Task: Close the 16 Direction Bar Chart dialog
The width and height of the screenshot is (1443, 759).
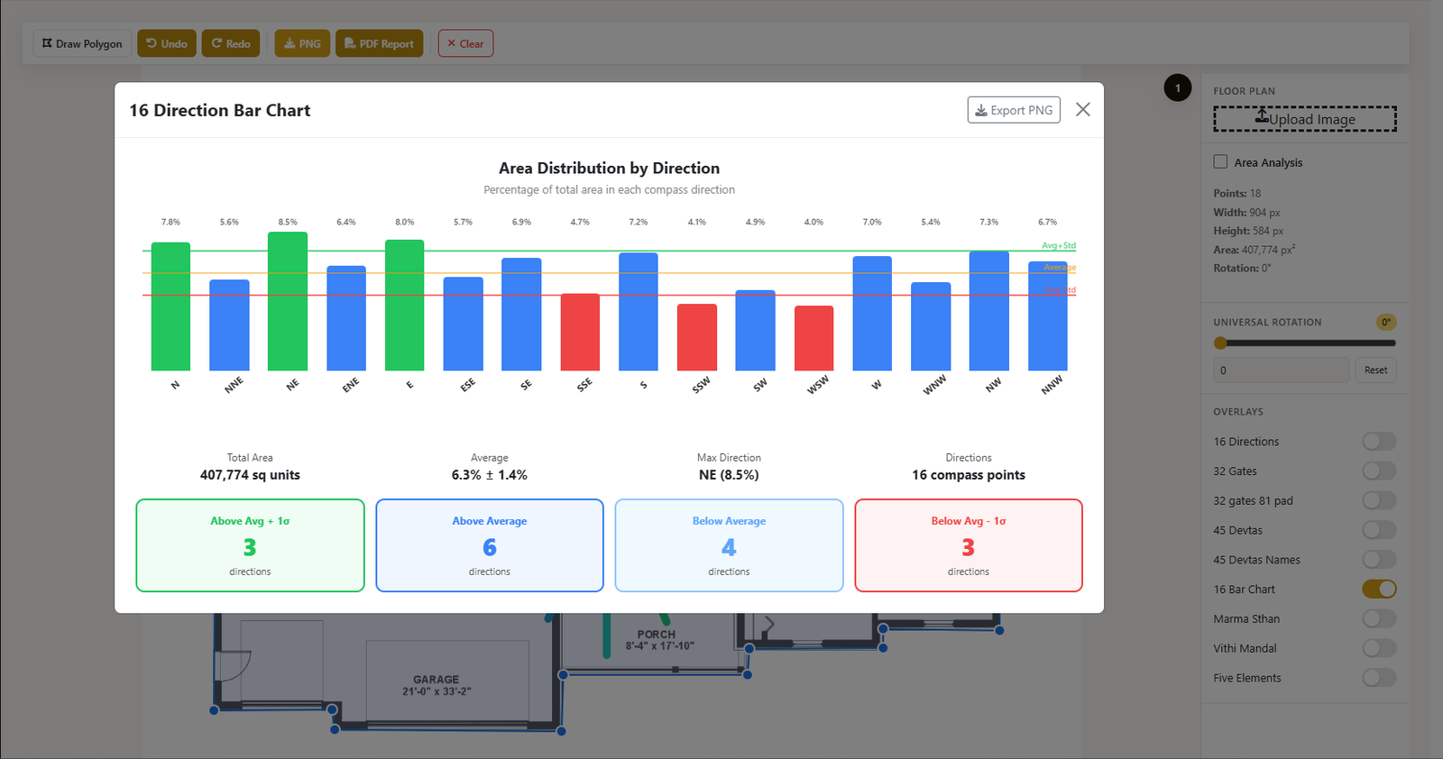Action: tap(1083, 109)
